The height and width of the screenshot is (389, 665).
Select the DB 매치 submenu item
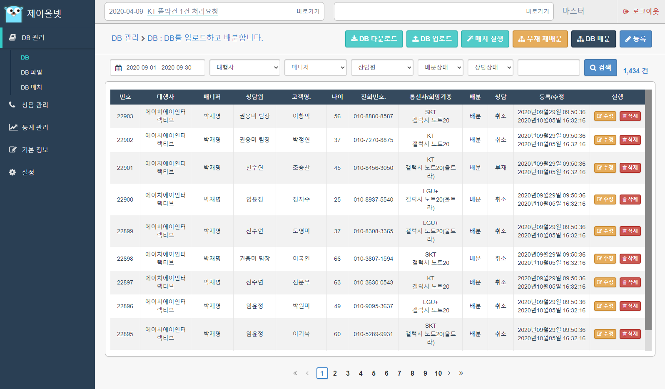pyautogui.click(x=31, y=87)
